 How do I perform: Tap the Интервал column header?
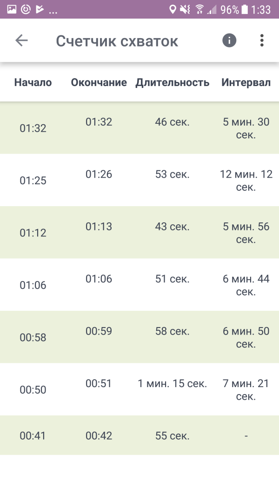246,83
